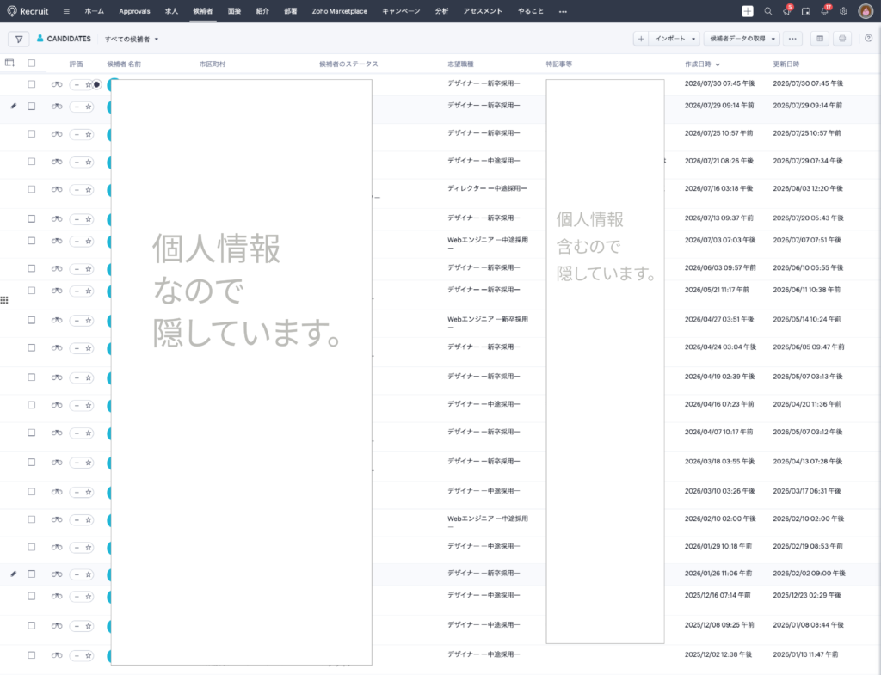Open the settings gear icon
Image resolution: width=881 pixels, height=675 pixels.
click(843, 11)
